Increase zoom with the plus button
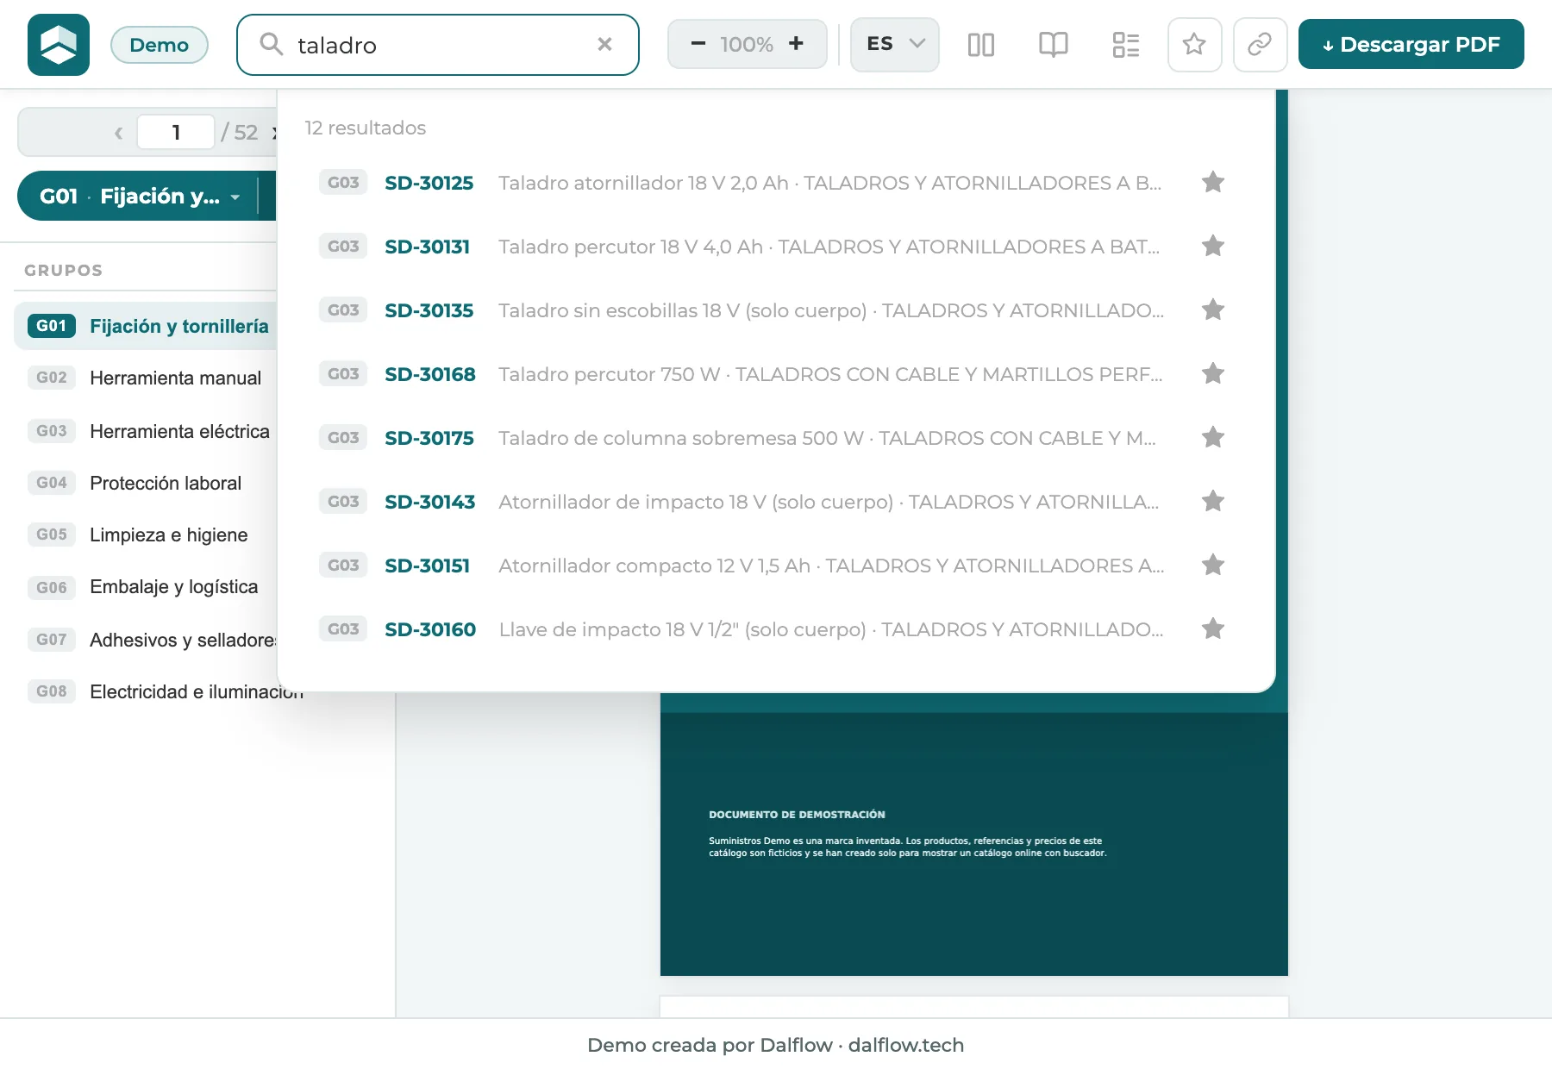The image size is (1552, 1069). [x=796, y=44]
